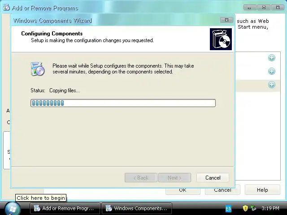Click the disabled Next button

(x=174, y=177)
